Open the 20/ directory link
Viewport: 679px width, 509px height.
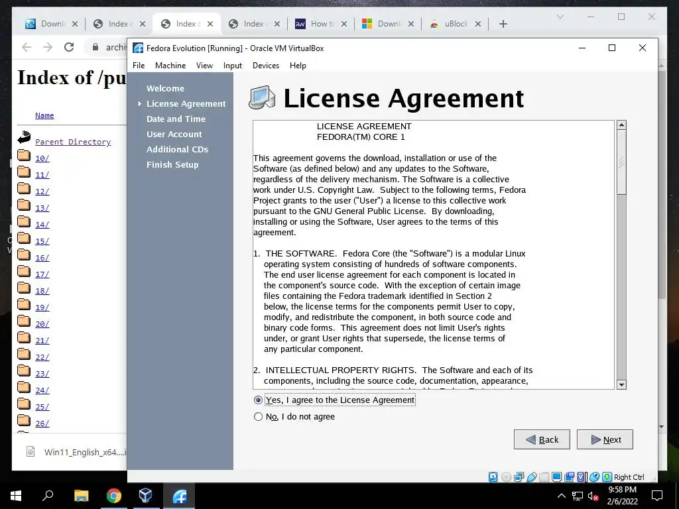point(42,323)
